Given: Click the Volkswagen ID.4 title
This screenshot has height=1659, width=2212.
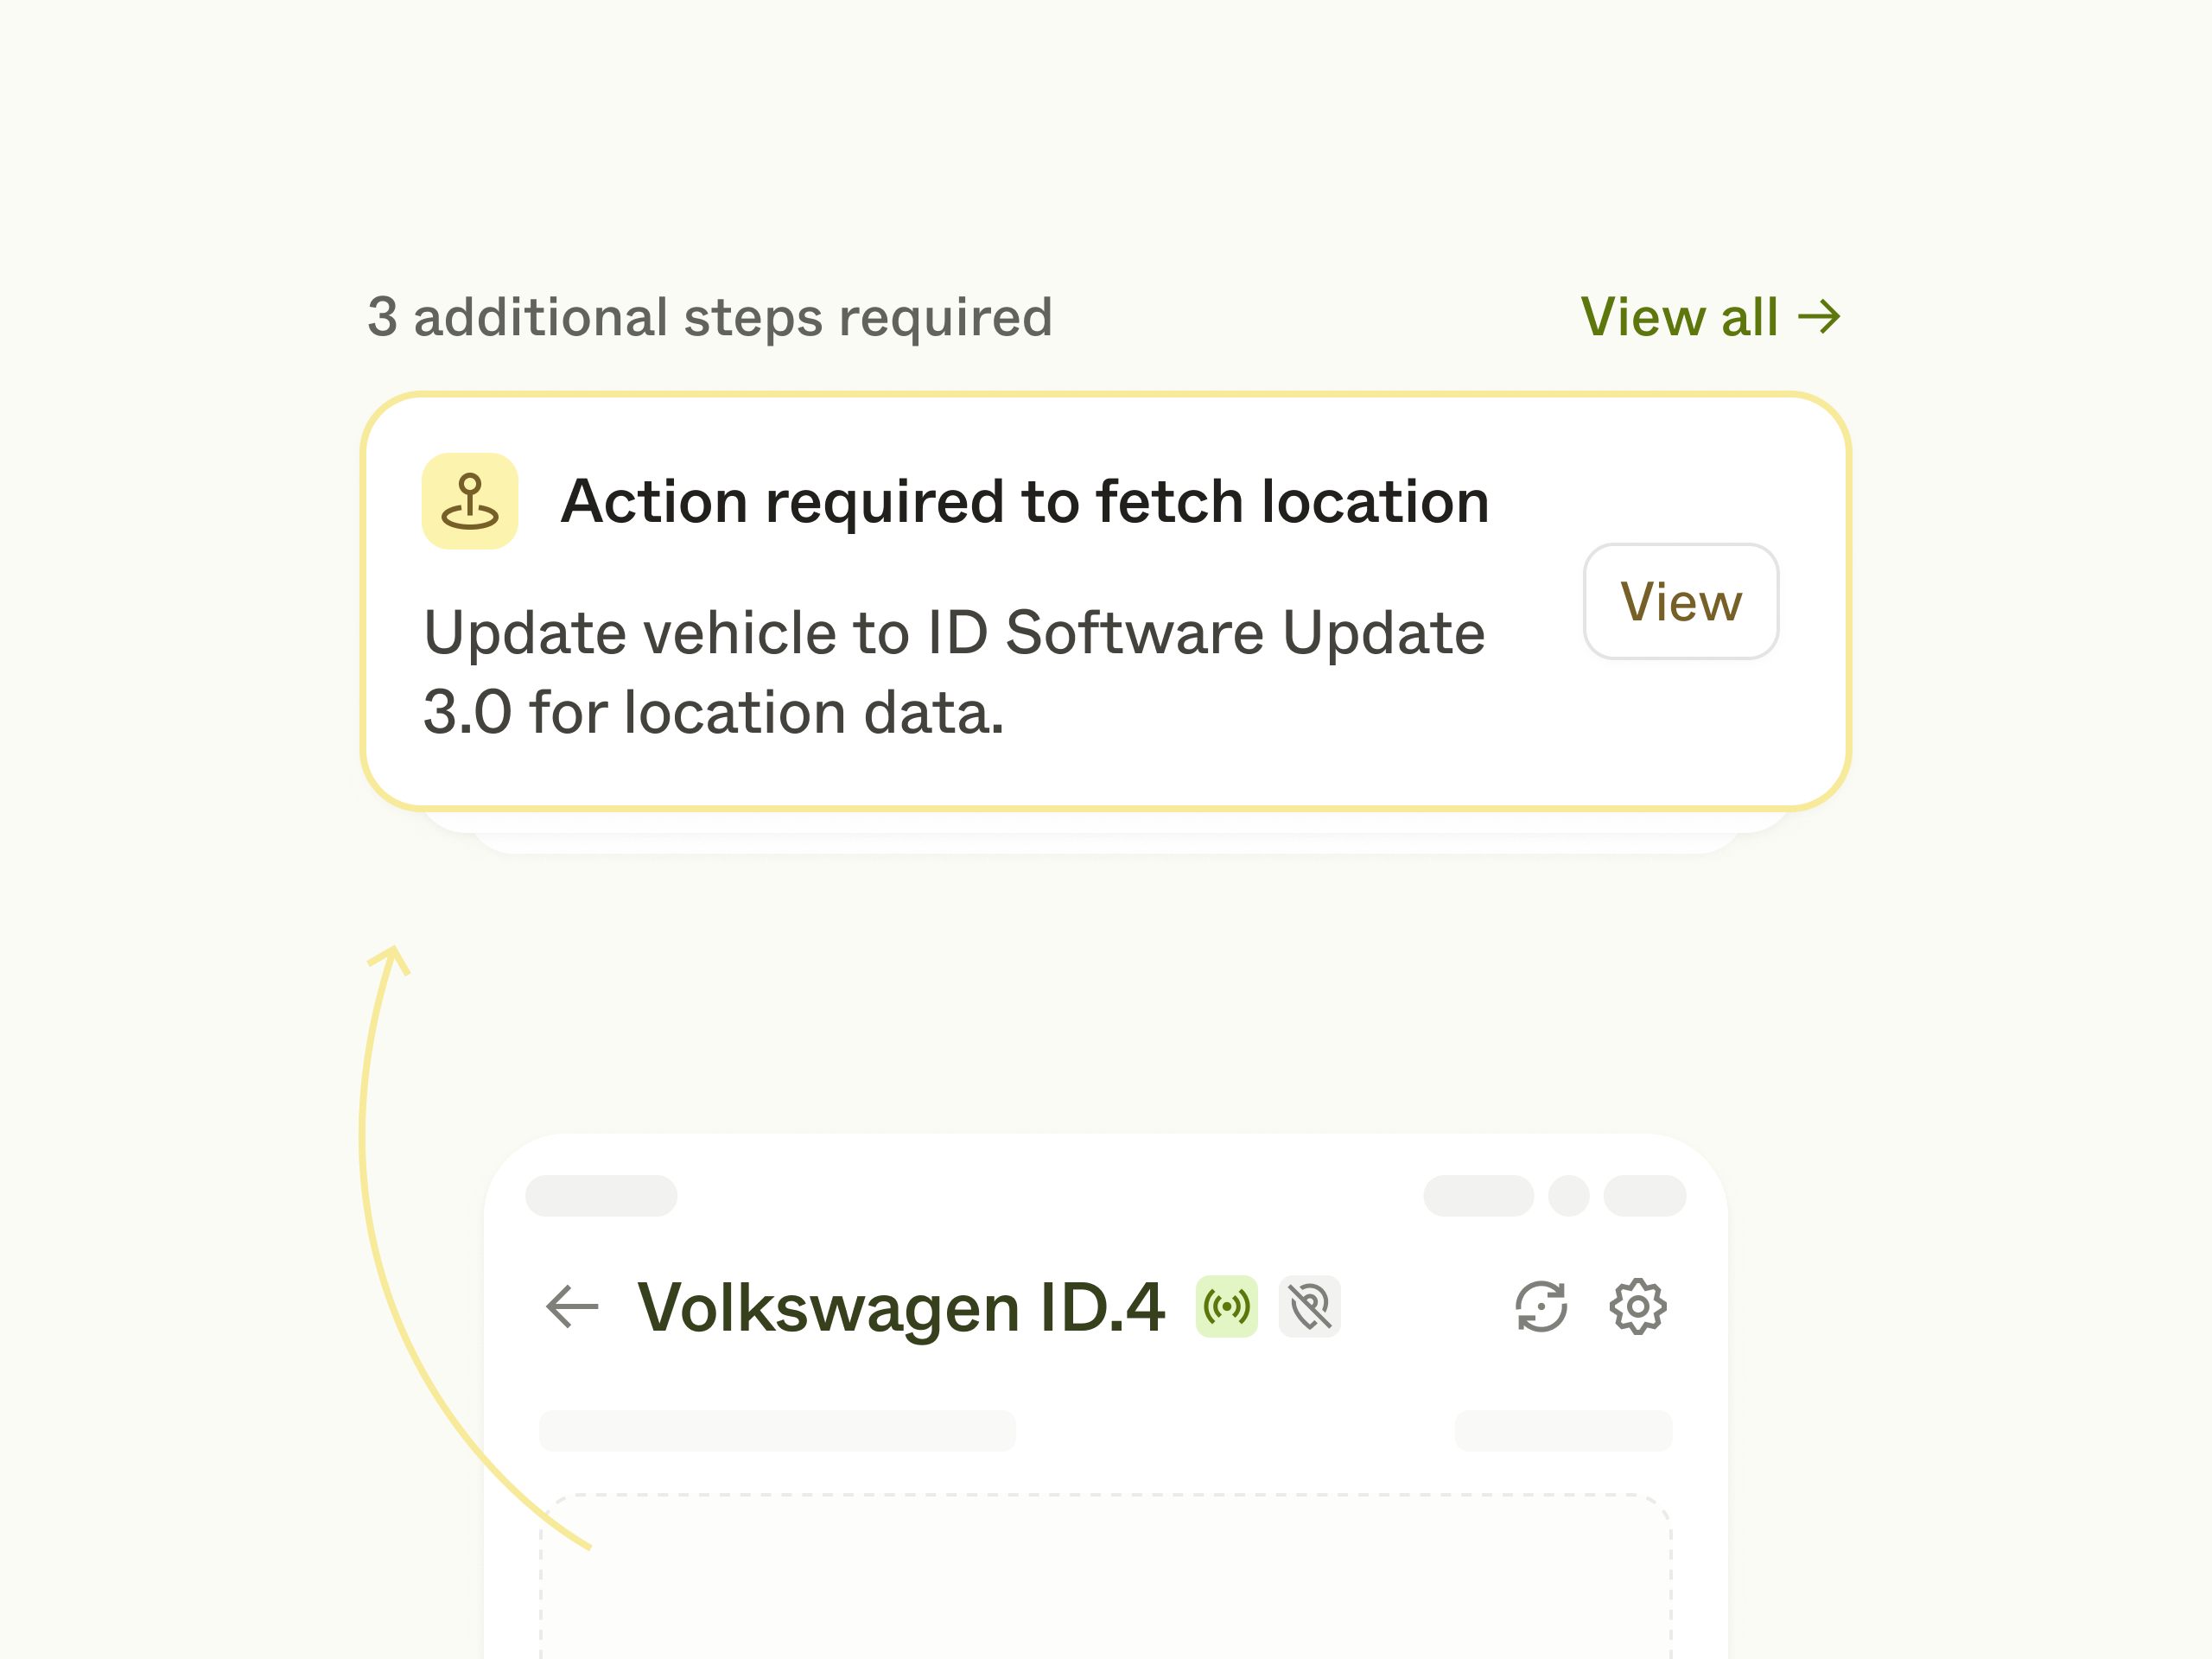Looking at the screenshot, I should (901, 1306).
